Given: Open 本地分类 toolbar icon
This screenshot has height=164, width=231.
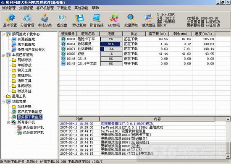Looking at the screenshot, I should tap(45, 18).
